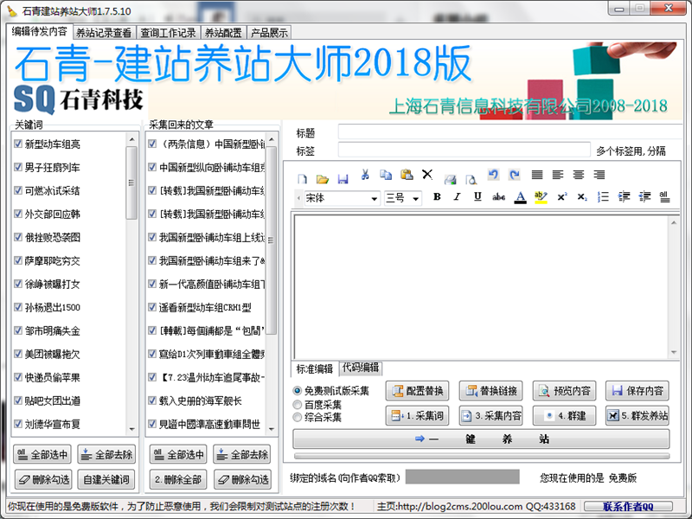Click the 联系作者QQ link
The height and width of the screenshot is (519, 692).
pos(639,506)
